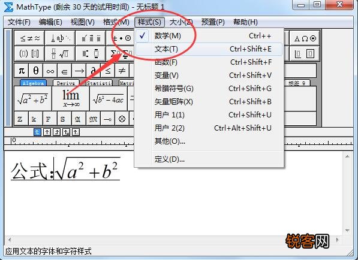Insert the circled-times symbol in bottom bar
Screen dimensions: 358x260
pyautogui.click(x=122, y=119)
